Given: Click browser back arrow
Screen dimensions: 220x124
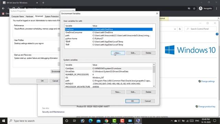Looking at the screenshot, I should point(3,8).
